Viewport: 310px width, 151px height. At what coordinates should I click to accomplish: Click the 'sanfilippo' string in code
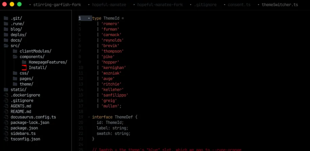(x=115, y=95)
